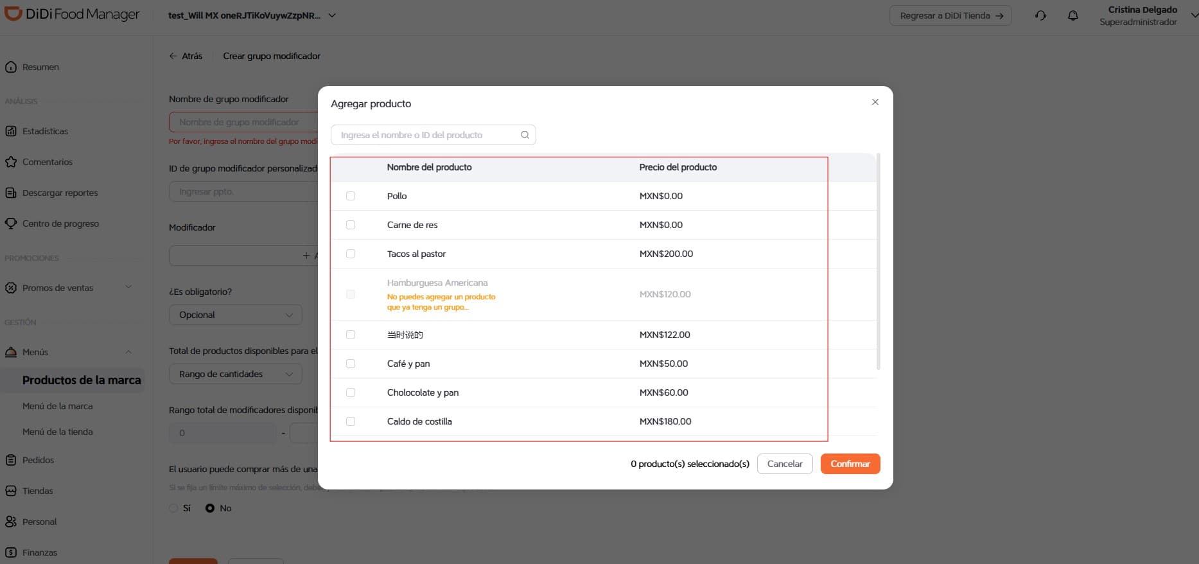Click the MXN$122.00 price cell
The height and width of the screenshot is (564, 1199).
(665, 335)
